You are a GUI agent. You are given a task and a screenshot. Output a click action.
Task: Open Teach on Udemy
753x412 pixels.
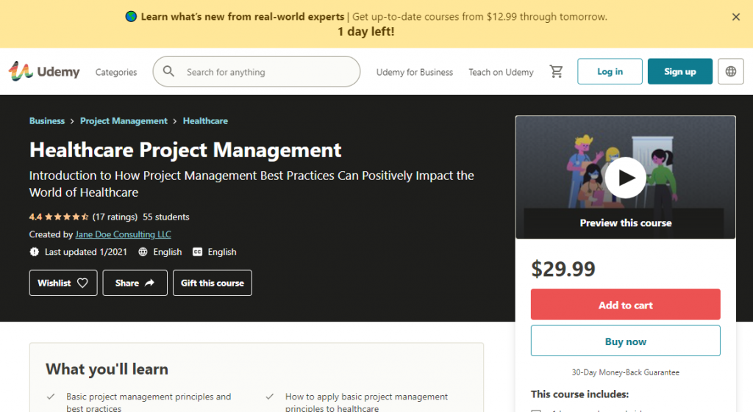[x=501, y=72]
